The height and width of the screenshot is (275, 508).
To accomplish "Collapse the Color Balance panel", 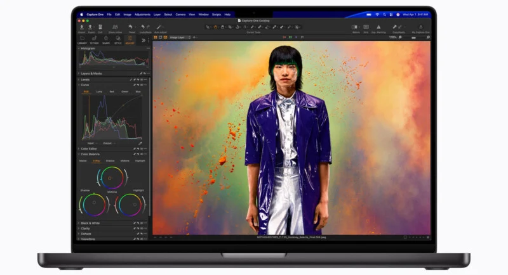I will pyautogui.click(x=79, y=155).
